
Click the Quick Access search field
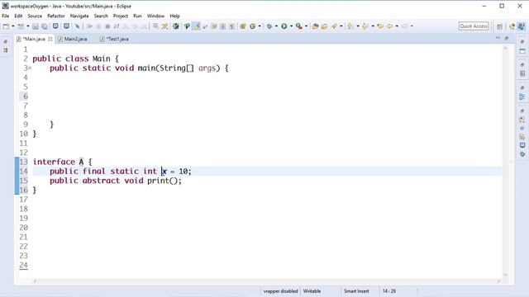[x=474, y=26]
